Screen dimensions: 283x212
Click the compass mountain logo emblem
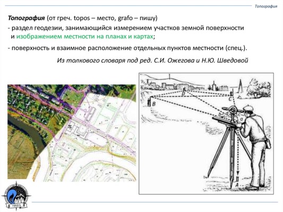pos(16,196)
